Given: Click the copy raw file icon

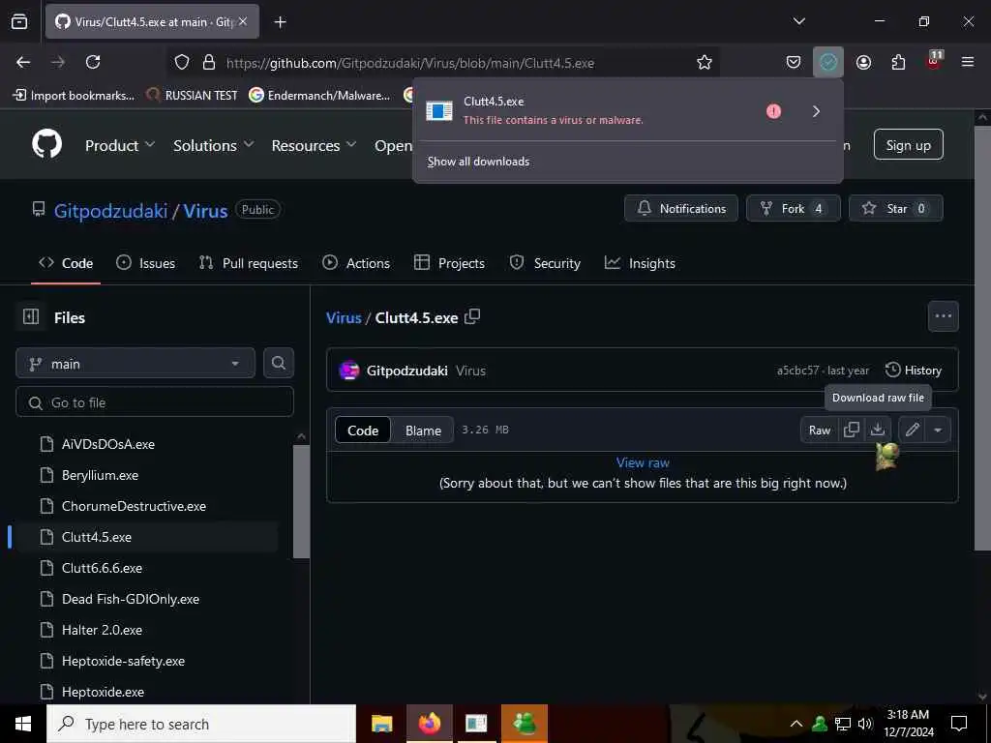Looking at the screenshot, I should (x=852, y=430).
